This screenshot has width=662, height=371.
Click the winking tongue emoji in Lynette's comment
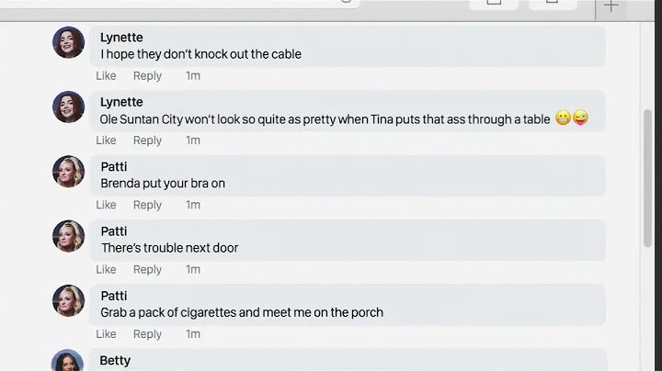(580, 118)
